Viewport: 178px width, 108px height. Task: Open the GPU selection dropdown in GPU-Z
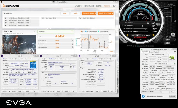151,92
